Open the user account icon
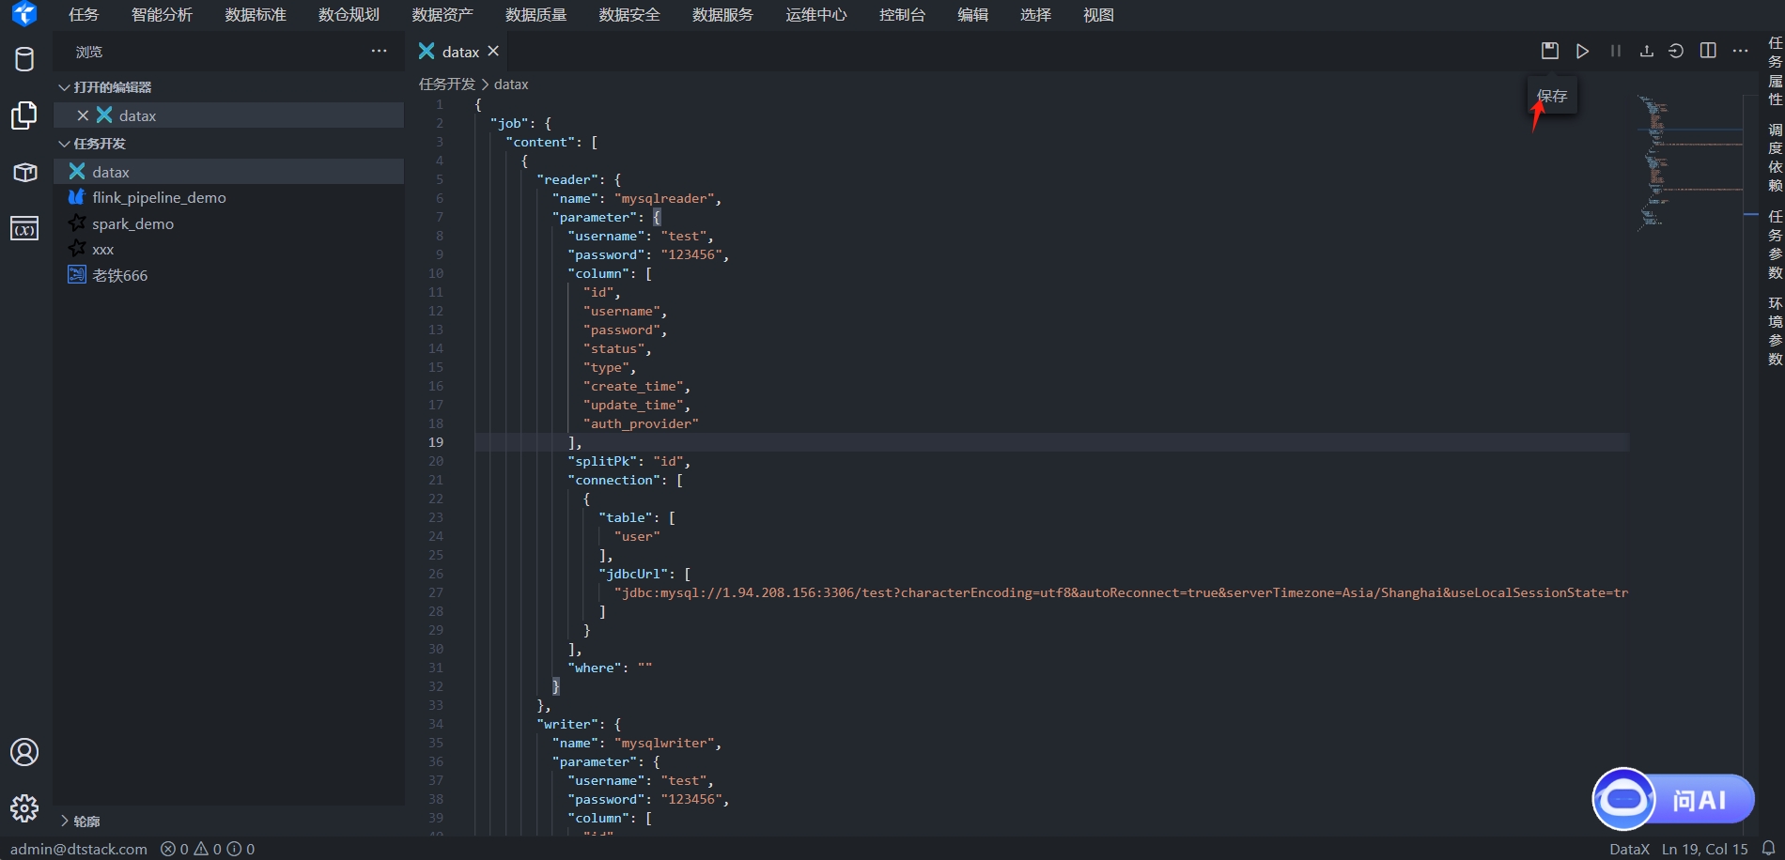The image size is (1785, 860). [24, 752]
